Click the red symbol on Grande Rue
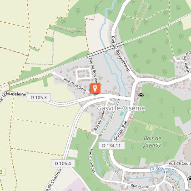The height and width of the screenshot is (191, 191). [x=131, y=118]
